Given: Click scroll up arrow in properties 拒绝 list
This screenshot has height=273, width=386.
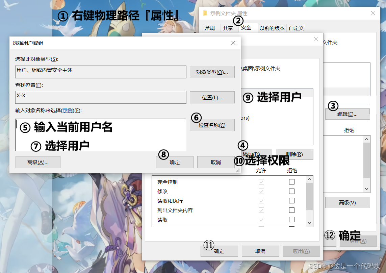Looking at the screenshot, I should (366, 139).
